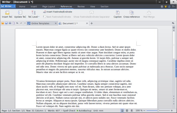
Task: Select Print Layout view icon in status bar
Action: [122, 111]
